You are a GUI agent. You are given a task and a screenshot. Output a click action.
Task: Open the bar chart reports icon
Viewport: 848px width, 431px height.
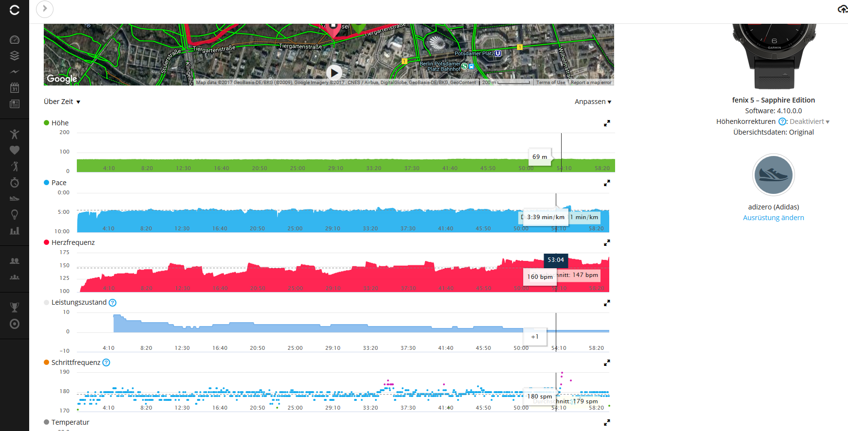click(15, 230)
